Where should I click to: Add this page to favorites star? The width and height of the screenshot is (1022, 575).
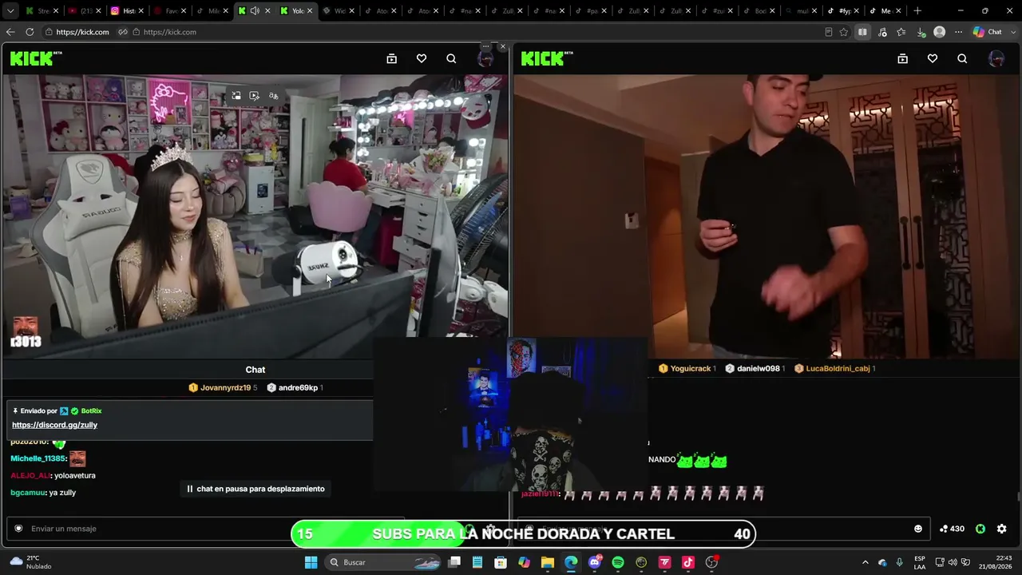pyautogui.click(x=844, y=32)
